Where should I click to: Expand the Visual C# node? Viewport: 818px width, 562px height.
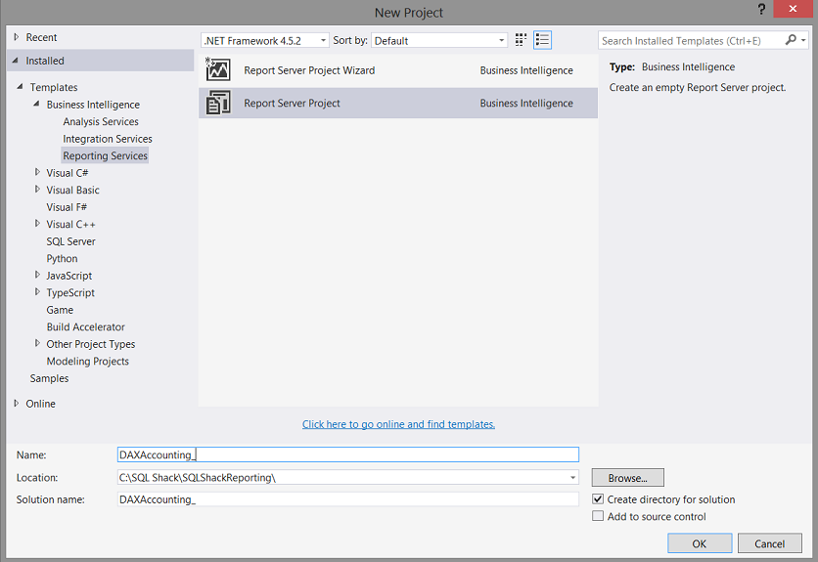point(37,172)
